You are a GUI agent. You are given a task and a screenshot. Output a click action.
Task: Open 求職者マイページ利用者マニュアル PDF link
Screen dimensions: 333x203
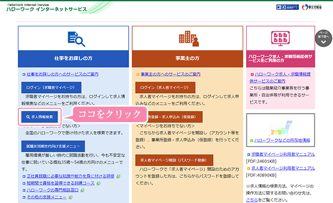[x=283, y=154]
